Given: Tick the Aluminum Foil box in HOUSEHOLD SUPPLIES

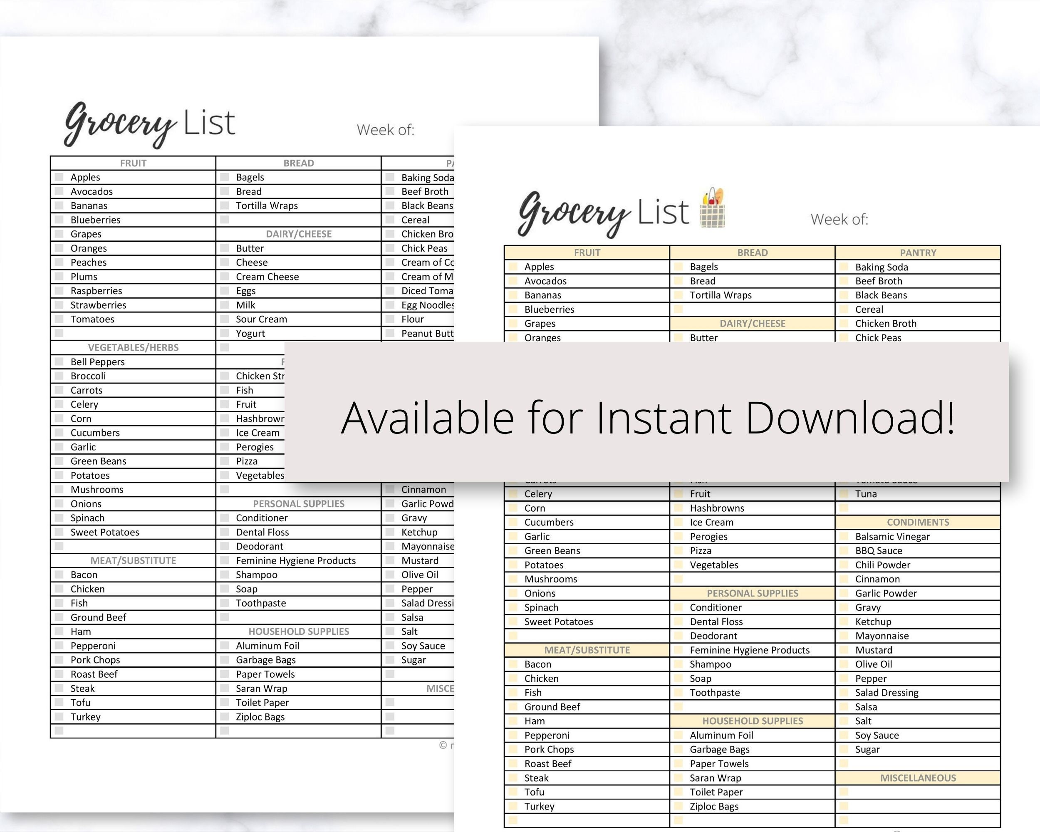Looking at the screenshot, I should 678,735.
